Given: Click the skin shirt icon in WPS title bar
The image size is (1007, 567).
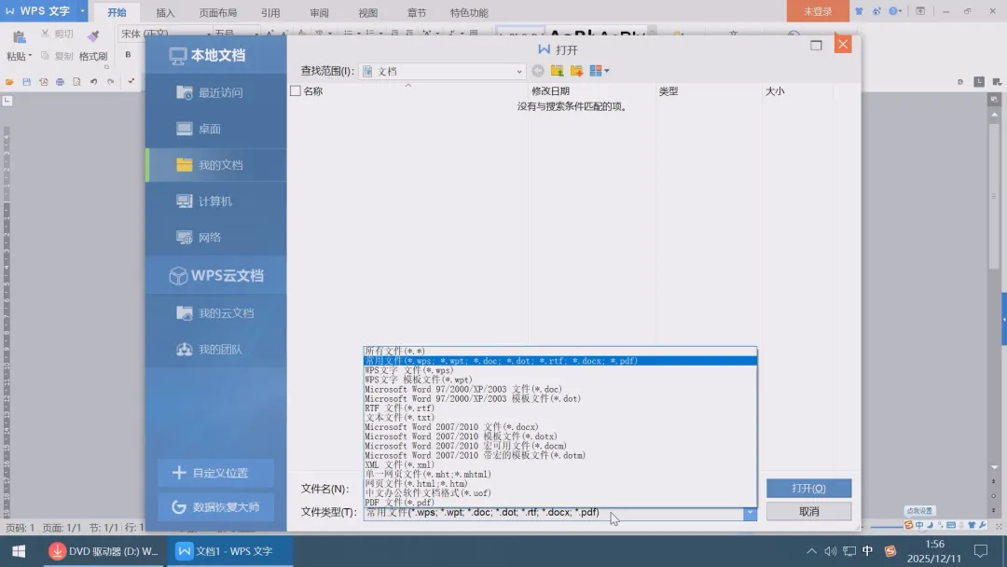Looking at the screenshot, I should [859, 11].
